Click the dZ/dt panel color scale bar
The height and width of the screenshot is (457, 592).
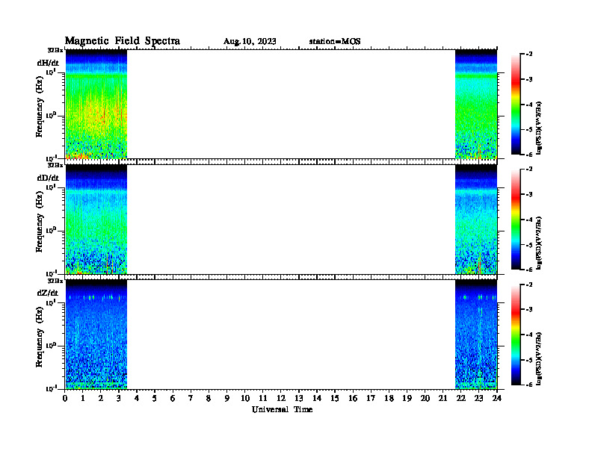[516, 335]
